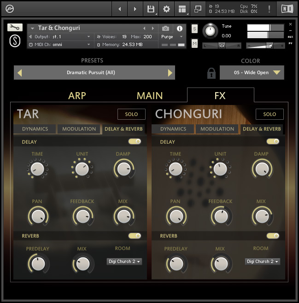Open the Tar & Chonguri instrument menu arrow

coord(32,29)
